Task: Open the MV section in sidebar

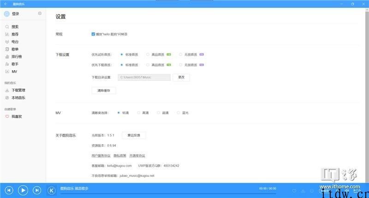Action: click(14, 72)
